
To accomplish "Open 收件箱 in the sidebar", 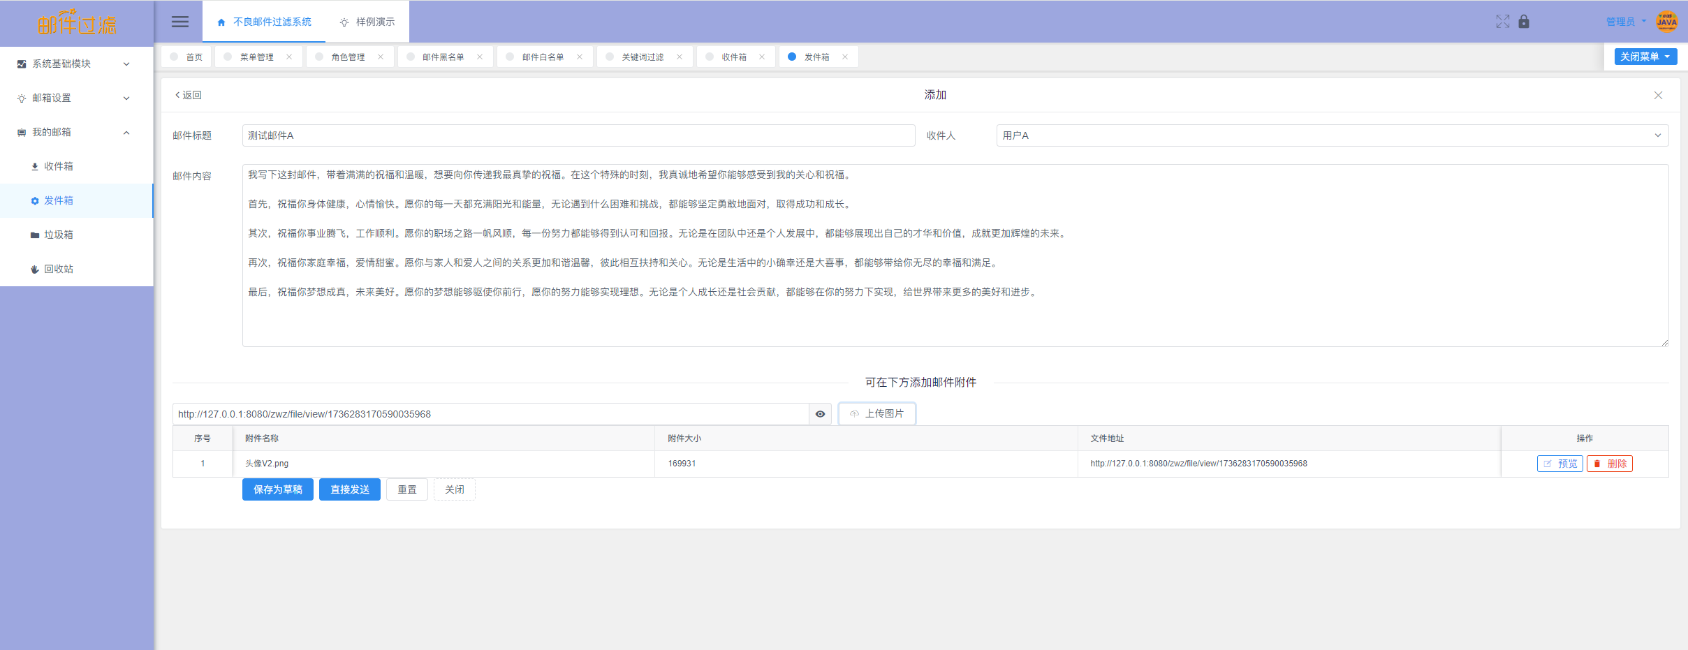I will tap(77, 166).
